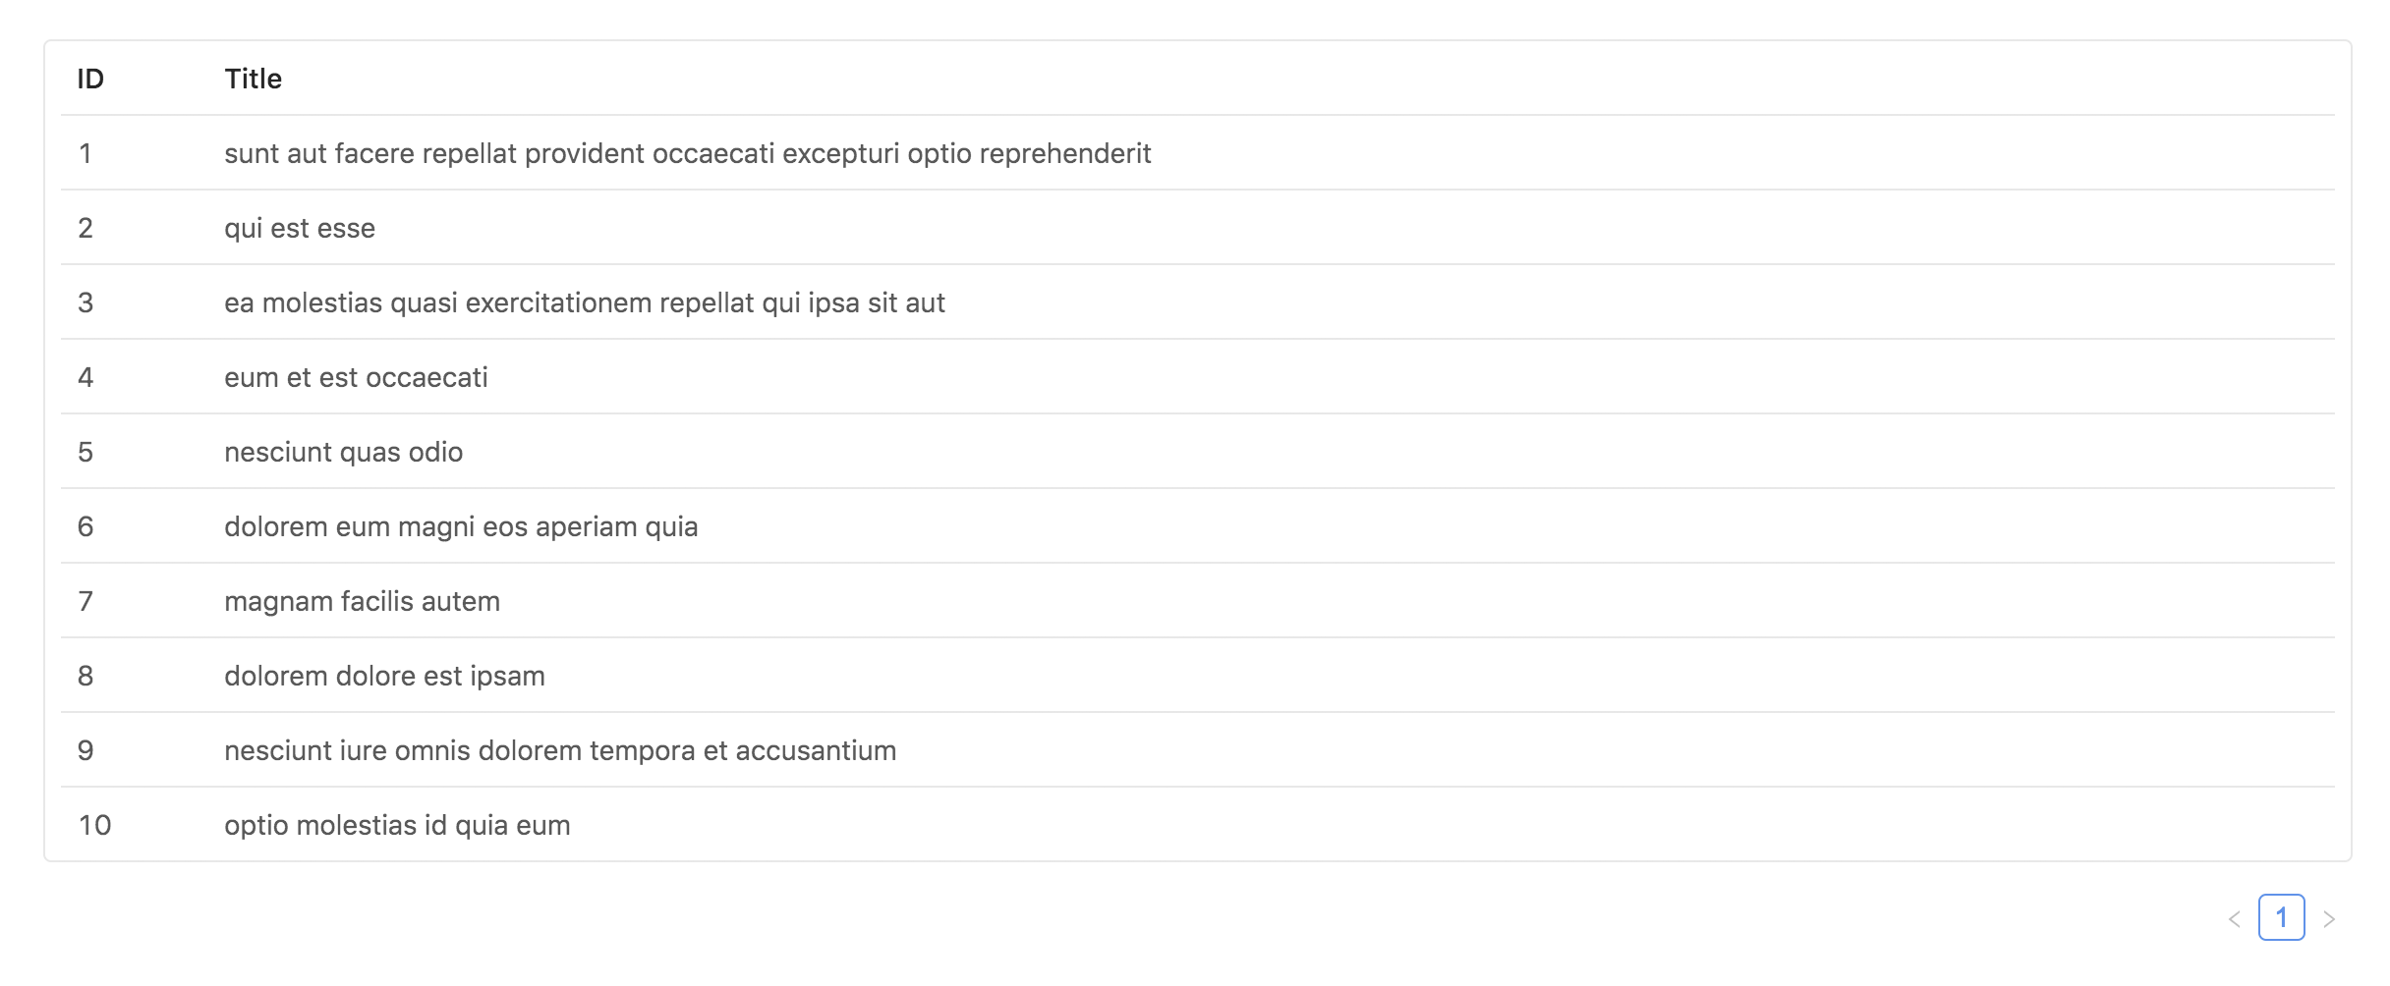The height and width of the screenshot is (986, 2390).
Task: Click ID cell with value 7
Action: pos(85,601)
